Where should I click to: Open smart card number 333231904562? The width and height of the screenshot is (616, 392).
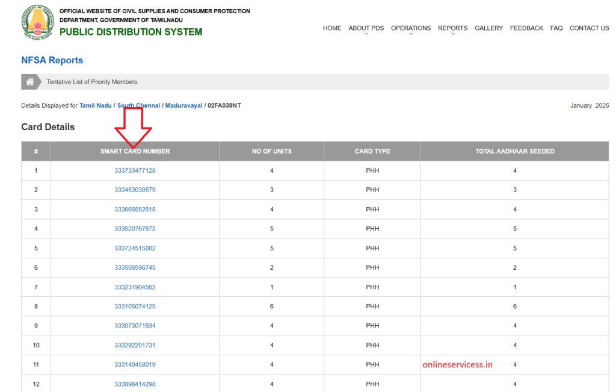[x=135, y=287]
